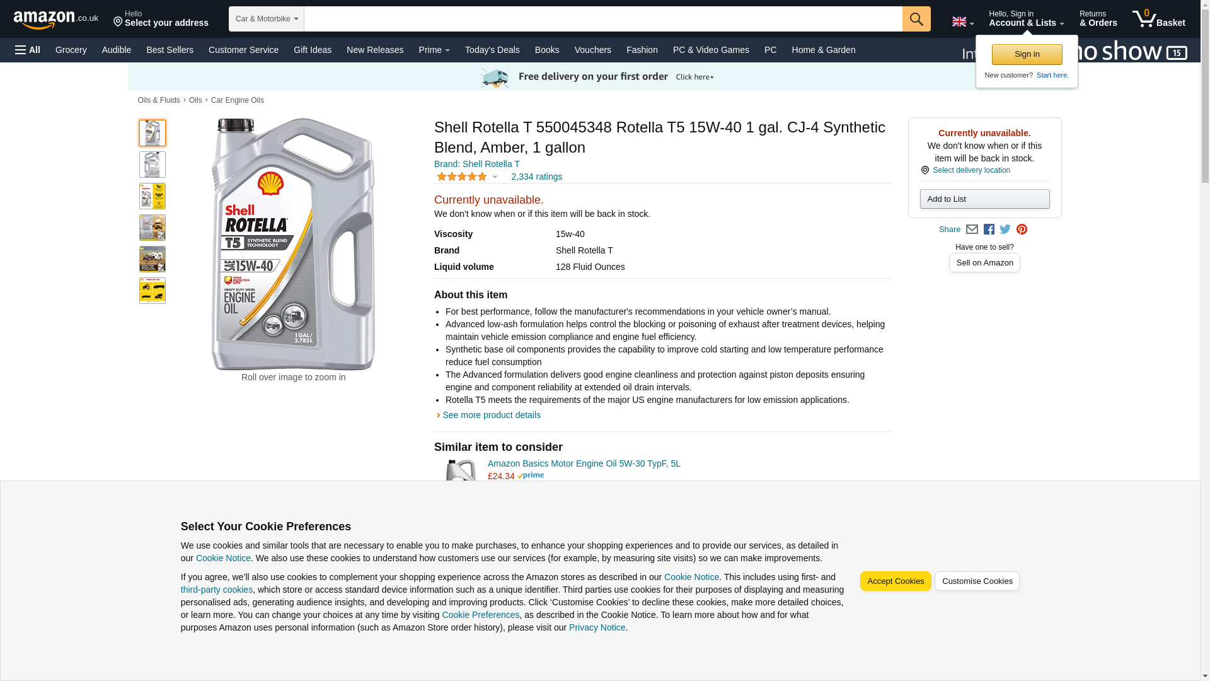The image size is (1210, 681).
Task: Expand the star rating breakdown popover
Action: tap(495, 177)
